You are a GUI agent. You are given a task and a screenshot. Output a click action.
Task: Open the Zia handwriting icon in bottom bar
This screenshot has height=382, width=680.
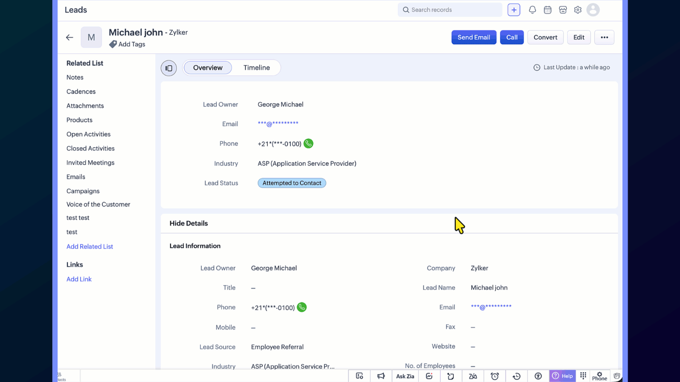pos(473,376)
